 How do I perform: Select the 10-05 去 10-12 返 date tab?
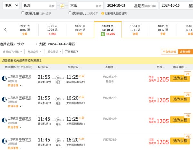pyautogui.click(x=163, y=30)
